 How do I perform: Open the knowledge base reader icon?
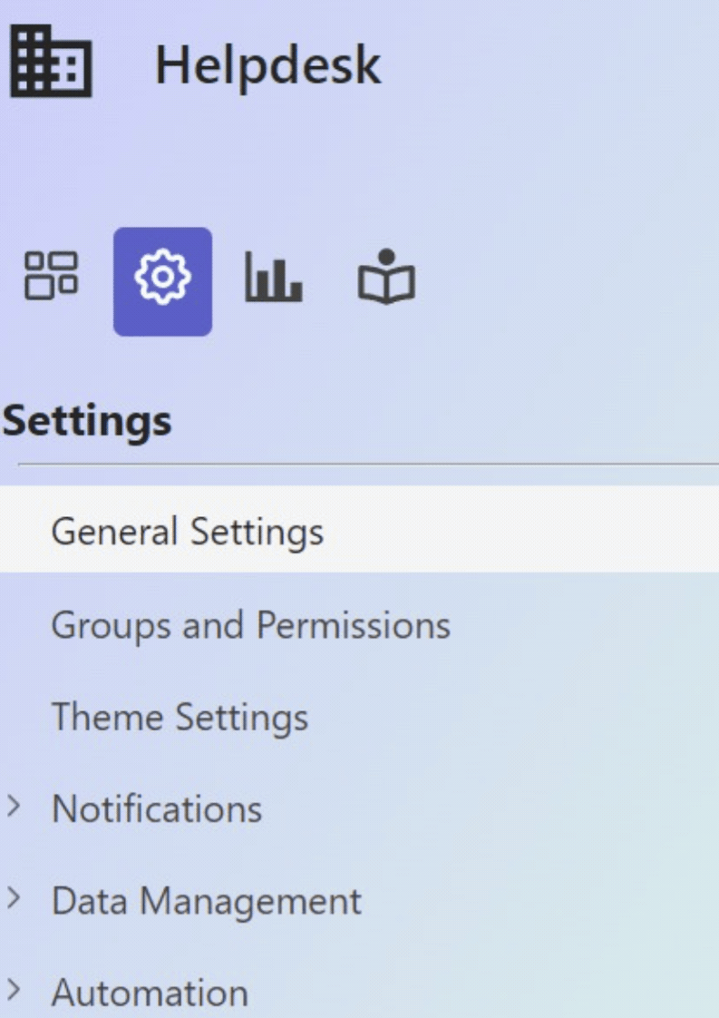[x=386, y=278]
